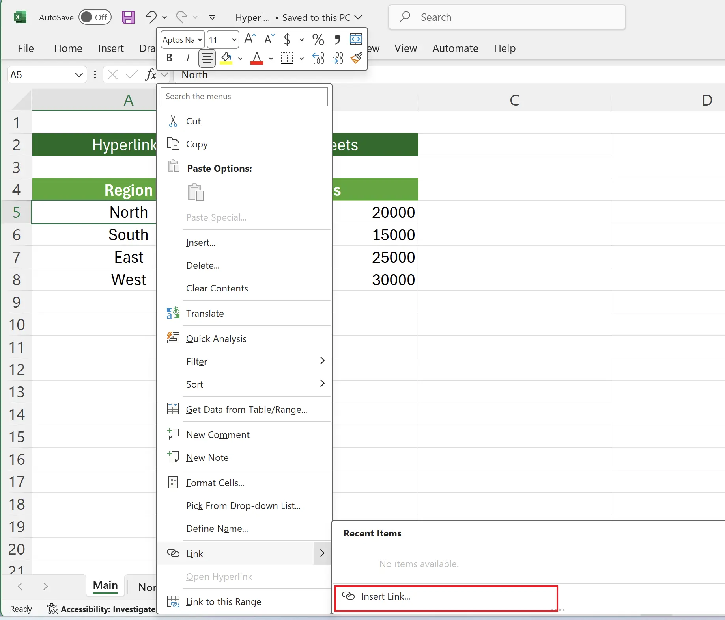Viewport: 725px width, 620px height.
Task: Click the Search the menus field
Action: [x=244, y=97]
